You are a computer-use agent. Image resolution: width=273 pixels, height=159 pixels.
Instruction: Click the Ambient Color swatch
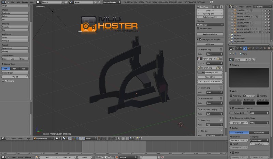click(x=263, y=103)
